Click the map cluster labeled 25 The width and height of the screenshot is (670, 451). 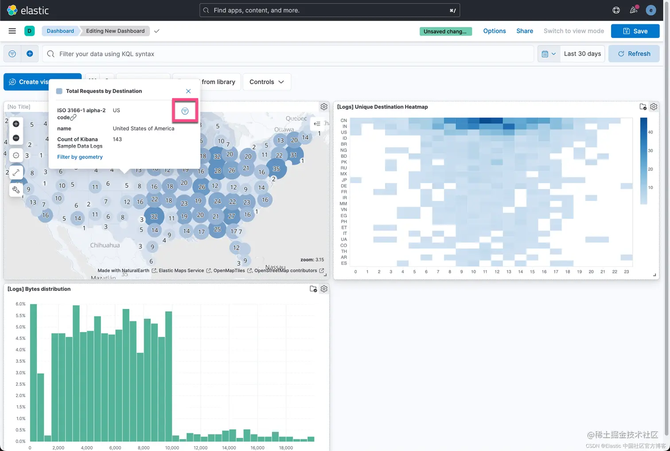click(x=217, y=229)
